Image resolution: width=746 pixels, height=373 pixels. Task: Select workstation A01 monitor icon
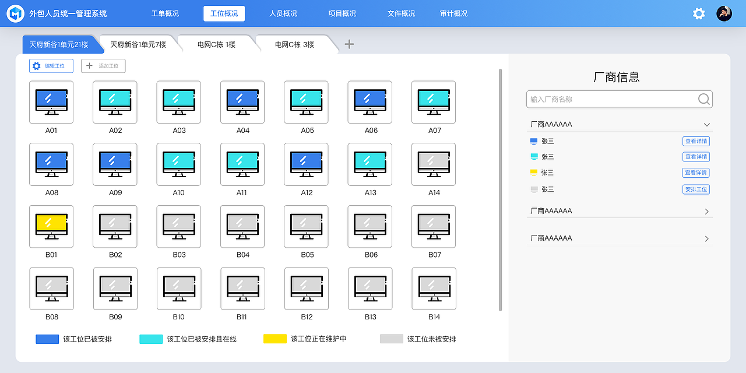[x=51, y=102]
